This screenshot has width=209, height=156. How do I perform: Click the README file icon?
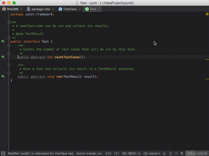click(4, 9)
